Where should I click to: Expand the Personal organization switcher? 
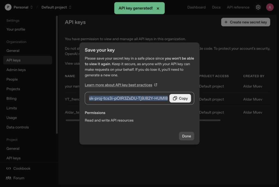coord(31,7)
